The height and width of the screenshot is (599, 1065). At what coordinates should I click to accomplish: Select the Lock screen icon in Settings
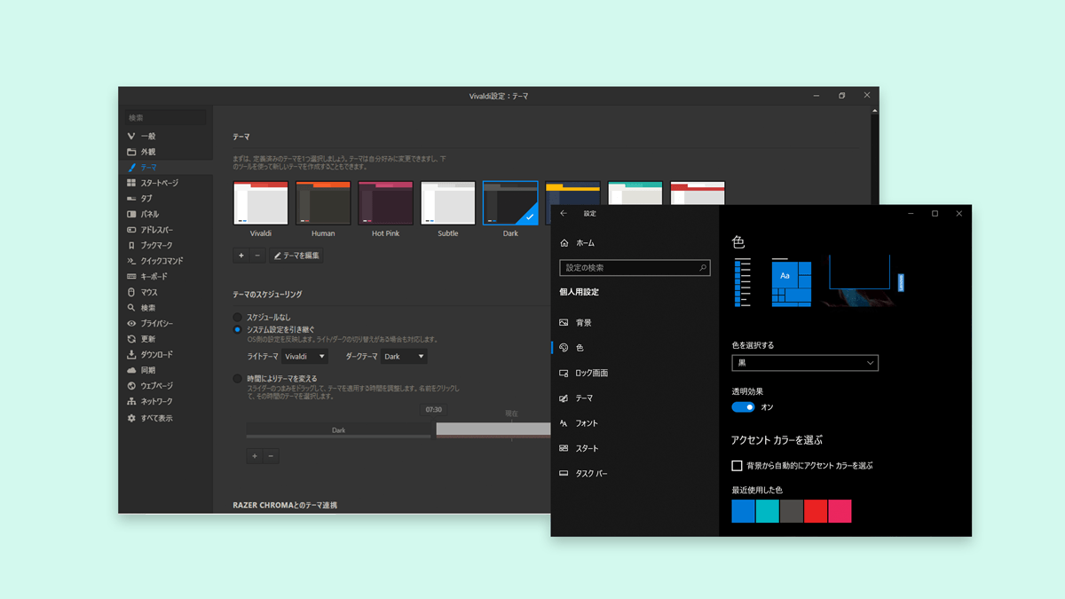tap(564, 374)
